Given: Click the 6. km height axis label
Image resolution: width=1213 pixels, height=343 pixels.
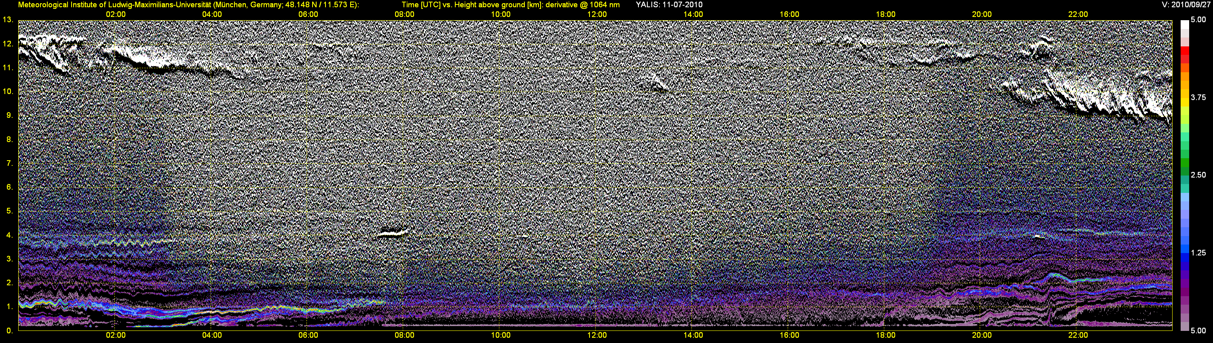Looking at the screenshot, I should click(x=9, y=187).
